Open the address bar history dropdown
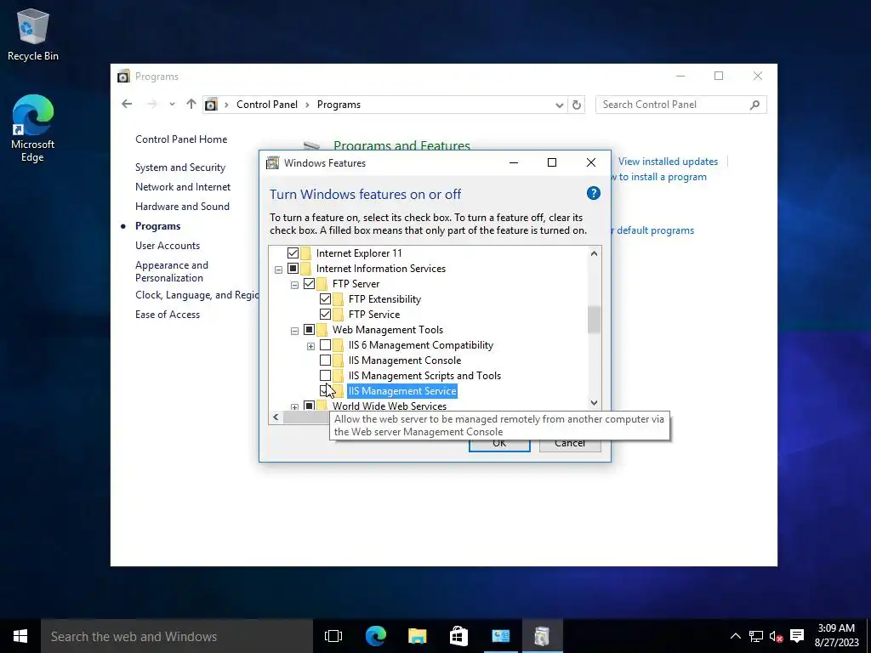Screen dimensions: 871x653 pos(560,105)
